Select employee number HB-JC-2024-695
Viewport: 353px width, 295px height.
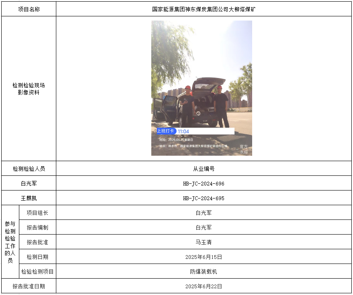[203, 198]
